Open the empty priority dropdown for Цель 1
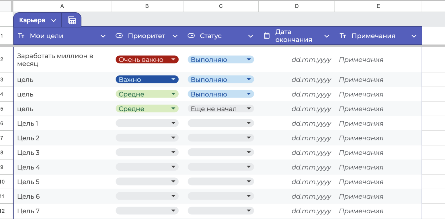The width and height of the screenshot is (445, 219). 147,123
